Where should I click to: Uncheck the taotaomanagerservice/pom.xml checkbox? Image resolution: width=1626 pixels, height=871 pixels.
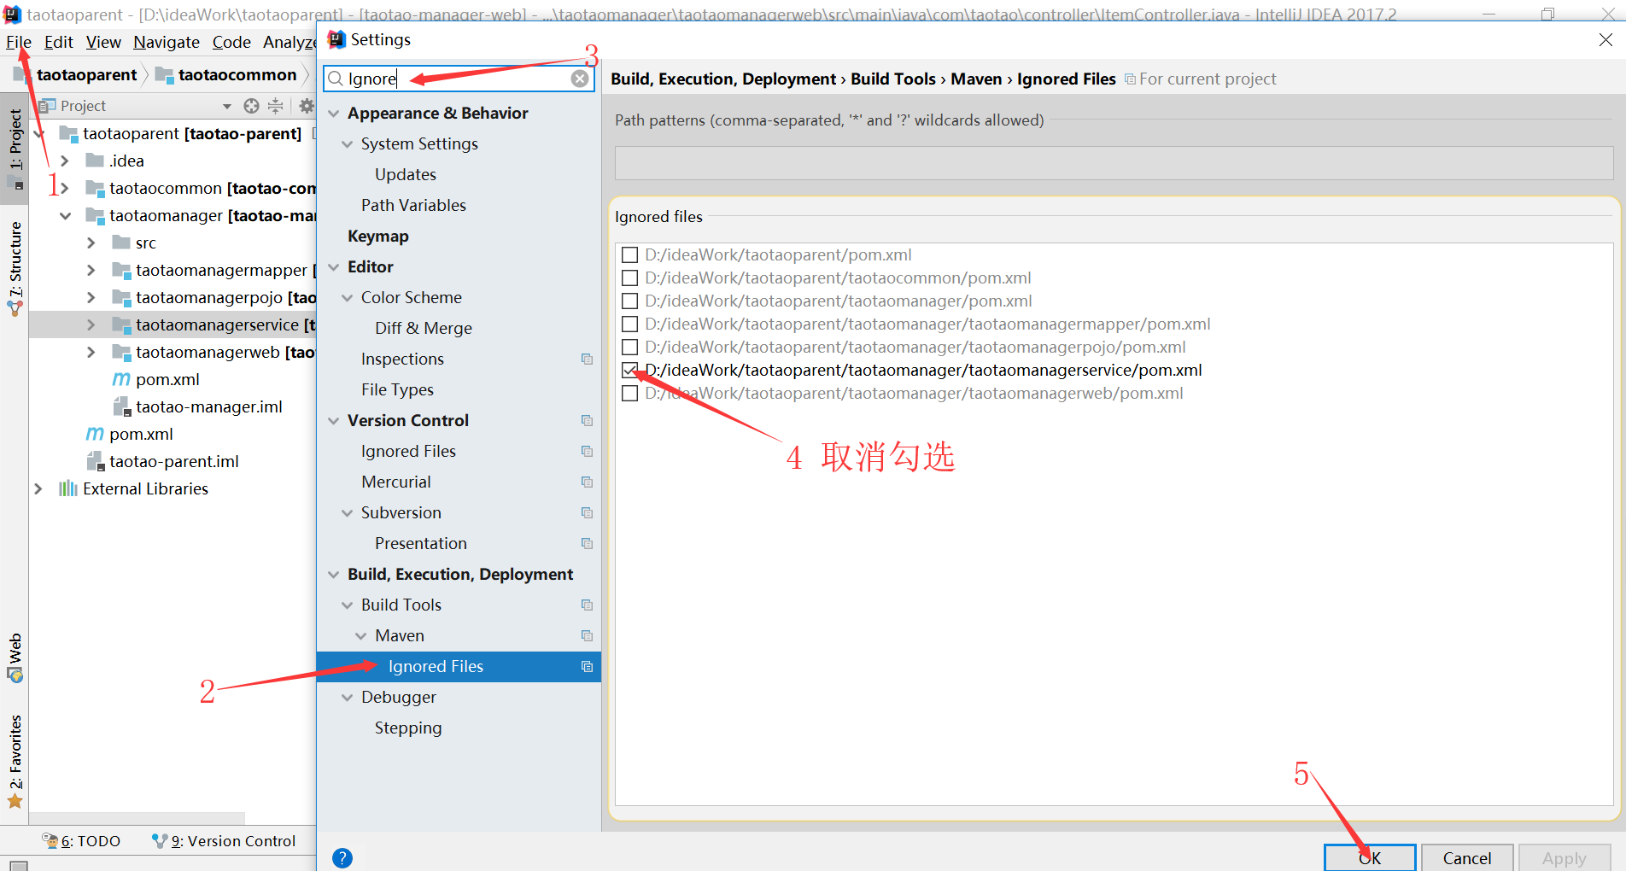click(630, 370)
